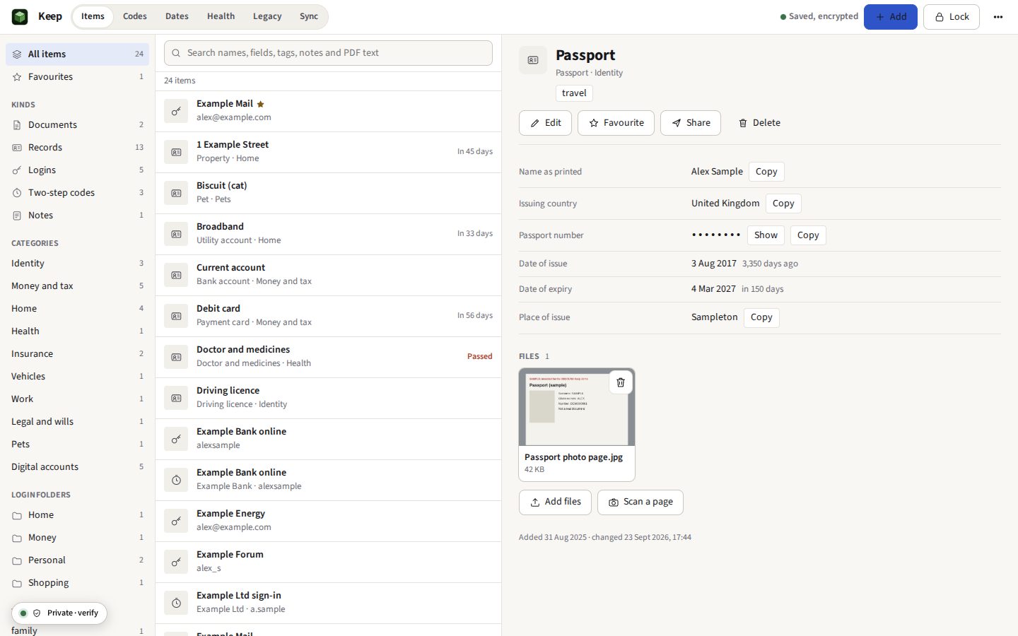Image resolution: width=1018 pixels, height=636 pixels.
Task: Click the Driving licence record icon
Action: pos(177,398)
